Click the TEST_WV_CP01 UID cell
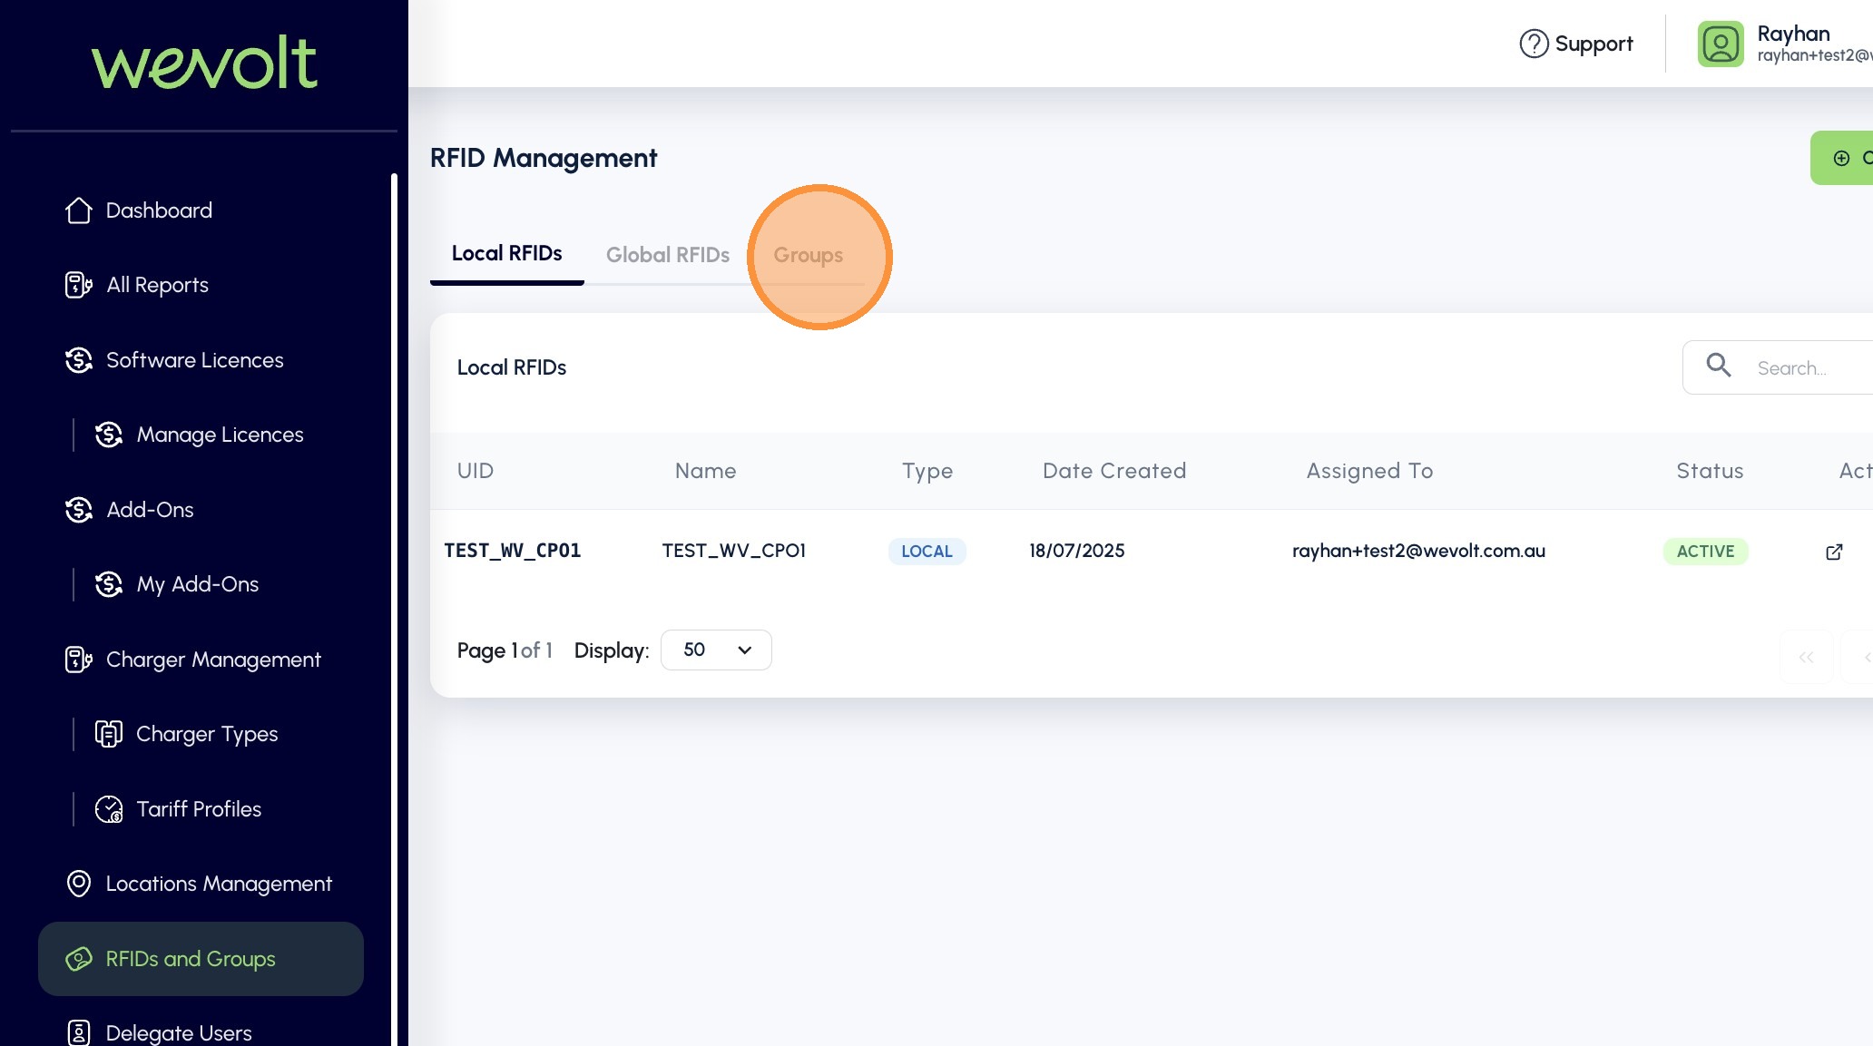Image resolution: width=1873 pixels, height=1046 pixels. click(513, 551)
